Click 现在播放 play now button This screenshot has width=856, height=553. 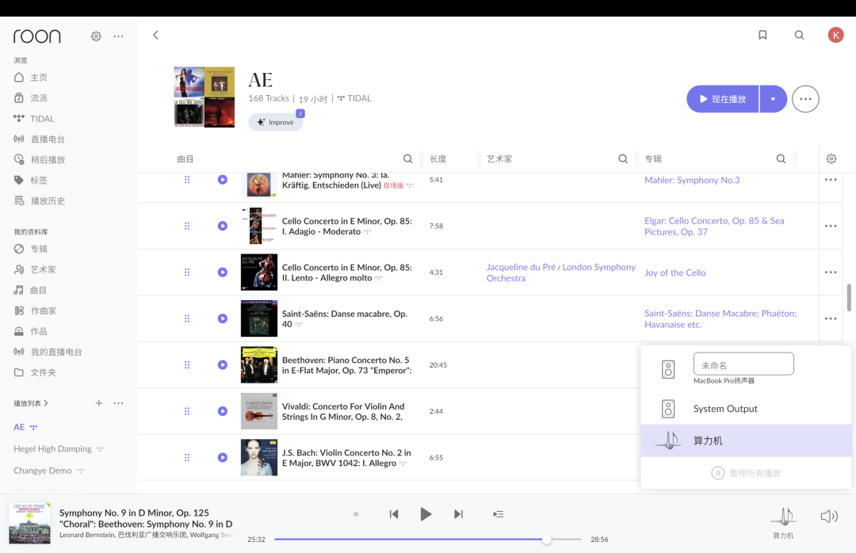coord(722,99)
